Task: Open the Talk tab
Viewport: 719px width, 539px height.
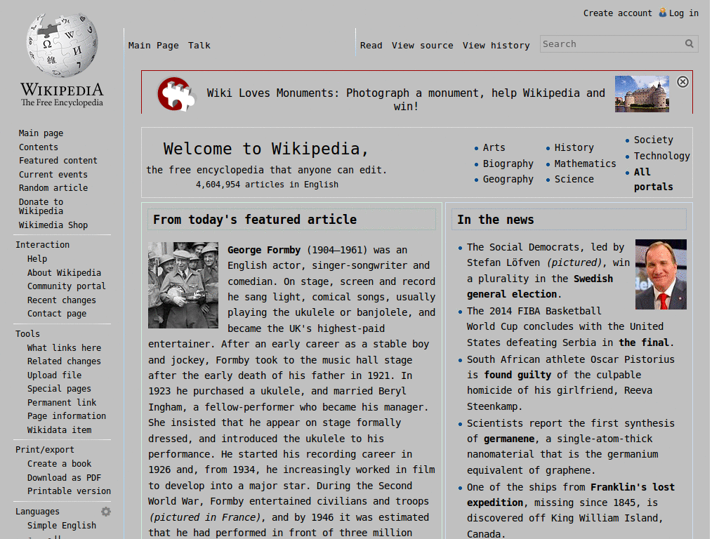Action: tap(199, 46)
